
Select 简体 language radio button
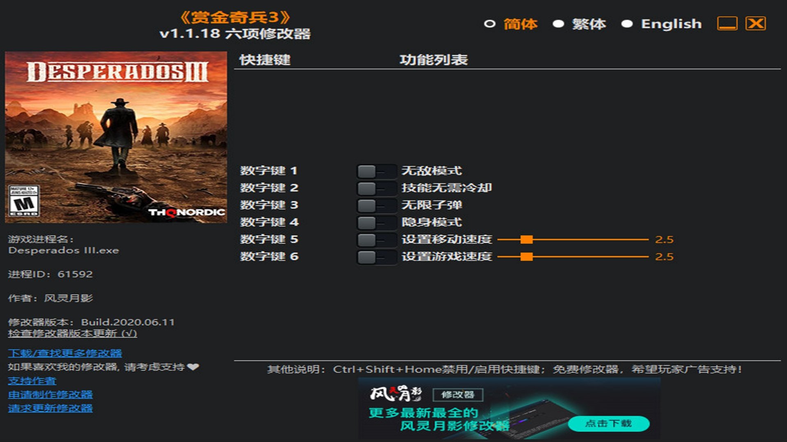click(489, 24)
